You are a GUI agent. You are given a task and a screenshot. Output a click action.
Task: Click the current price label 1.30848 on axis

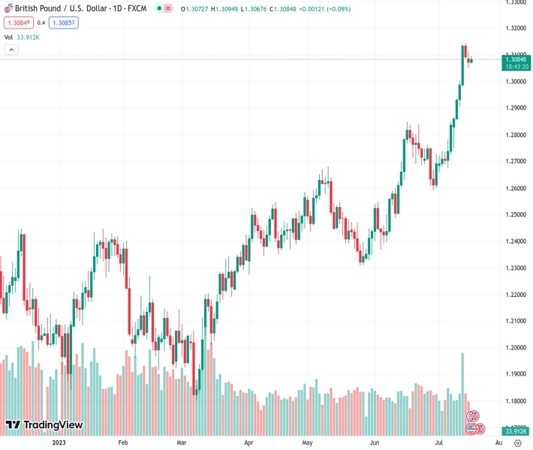pos(515,59)
